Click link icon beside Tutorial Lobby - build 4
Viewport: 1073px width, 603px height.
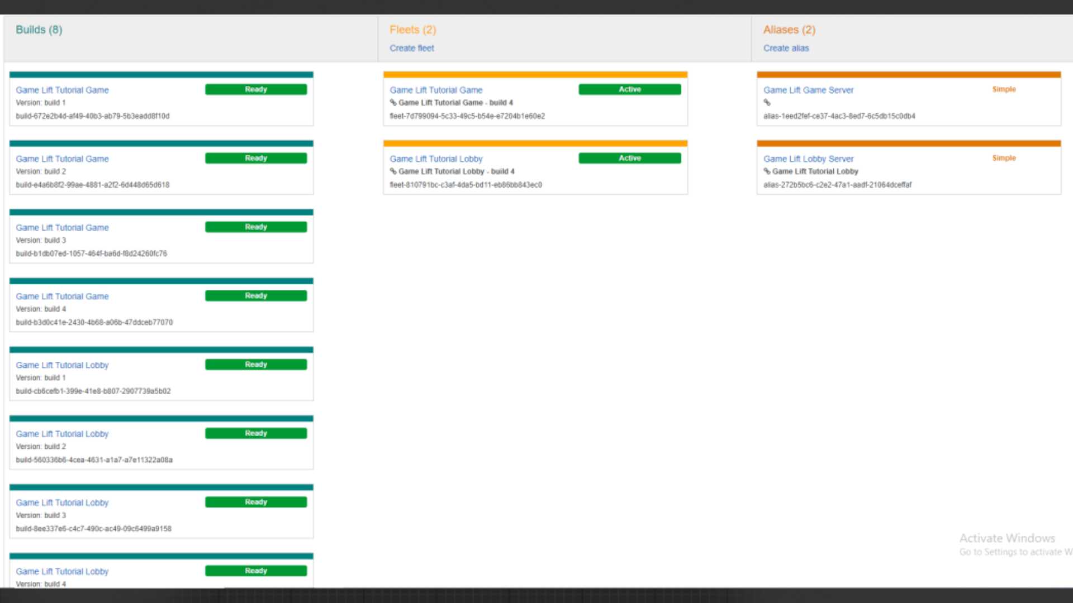[393, 171]
